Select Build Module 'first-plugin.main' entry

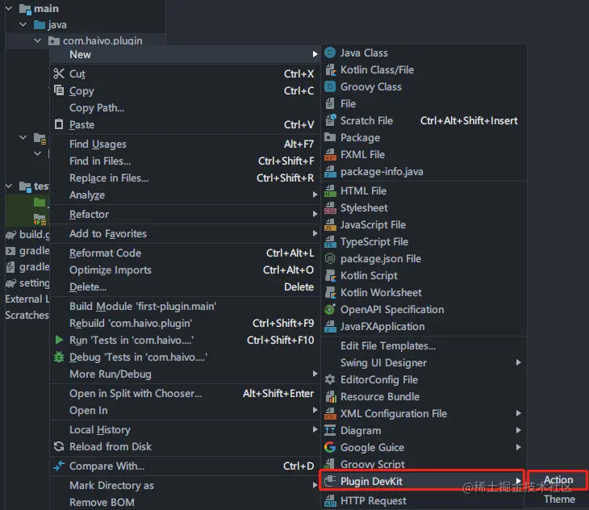pyautogui.click(x=185, y=306)
